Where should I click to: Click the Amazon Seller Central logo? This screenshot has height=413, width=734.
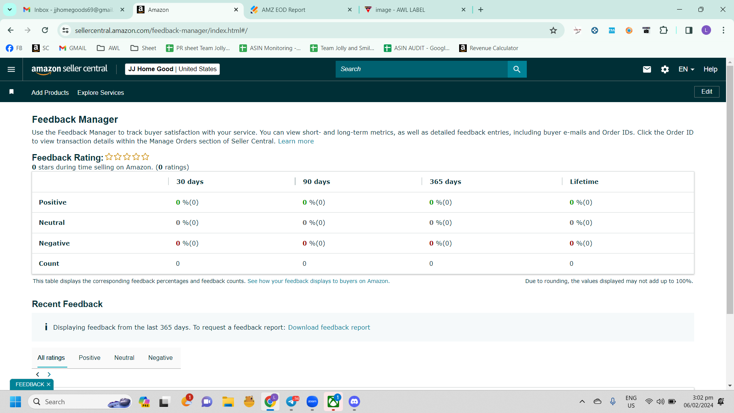(69, 69)
